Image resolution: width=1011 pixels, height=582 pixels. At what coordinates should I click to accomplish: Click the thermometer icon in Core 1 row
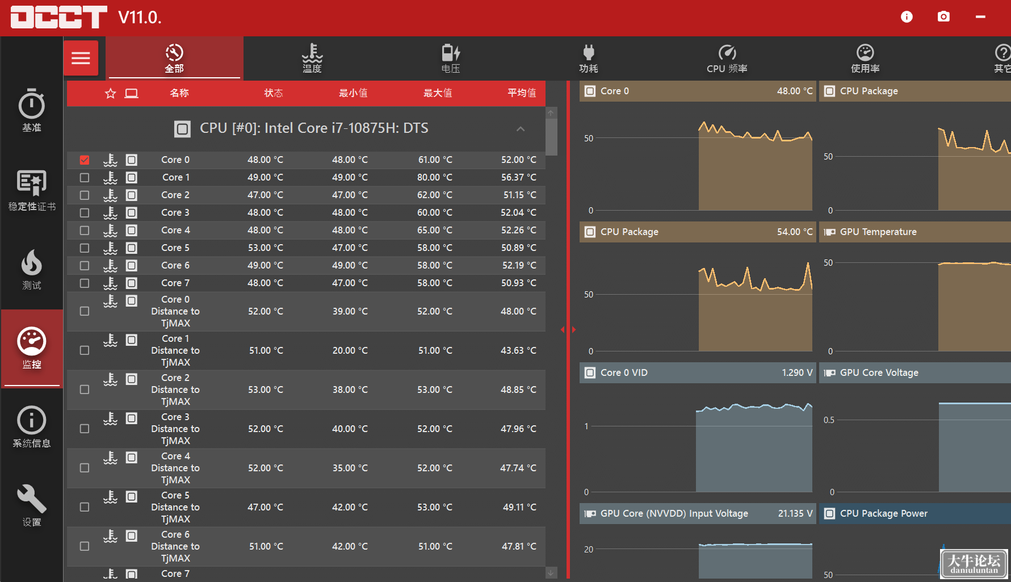pyautogui.click(x=110, y=177)
